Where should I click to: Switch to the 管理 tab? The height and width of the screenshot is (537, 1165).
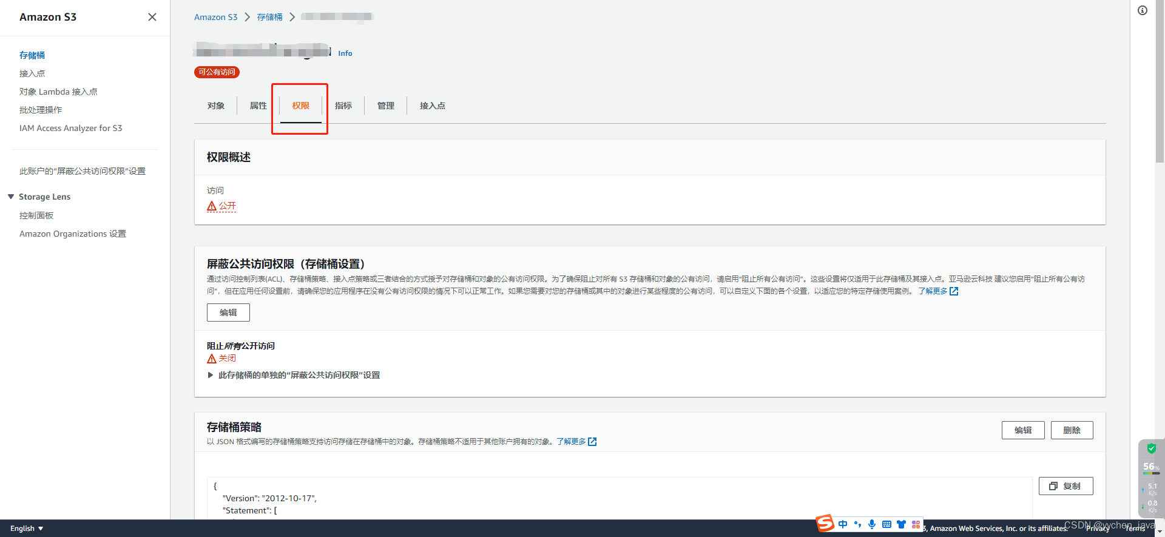(386, 106)
